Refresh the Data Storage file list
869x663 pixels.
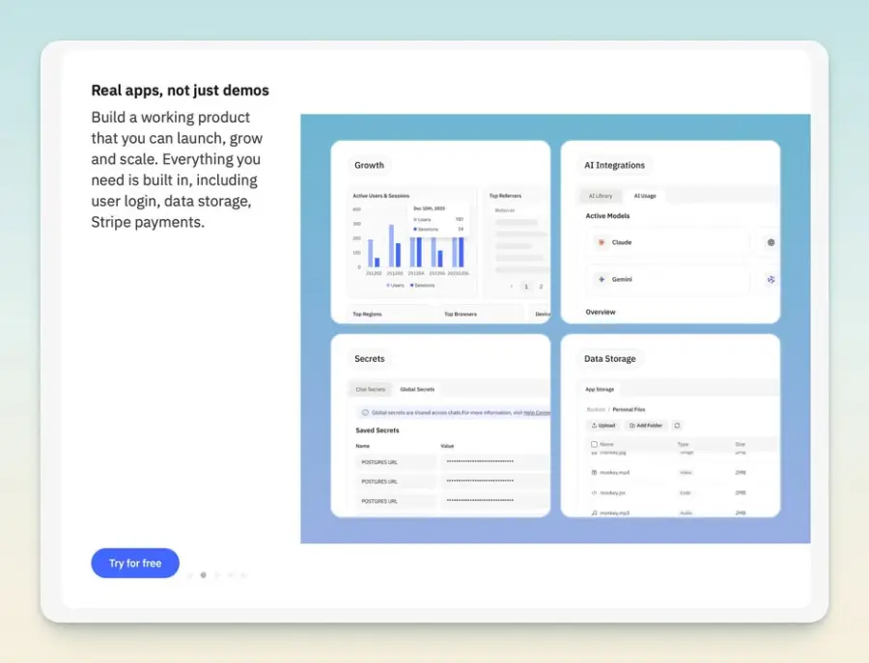pyautogui.click(x=677, y=426)
